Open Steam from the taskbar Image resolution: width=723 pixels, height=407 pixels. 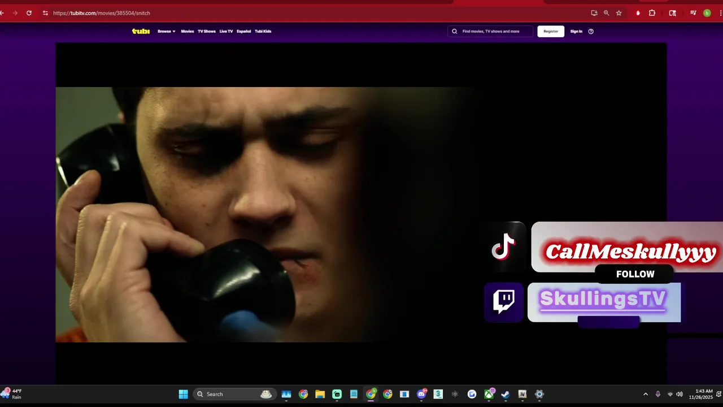506,394
